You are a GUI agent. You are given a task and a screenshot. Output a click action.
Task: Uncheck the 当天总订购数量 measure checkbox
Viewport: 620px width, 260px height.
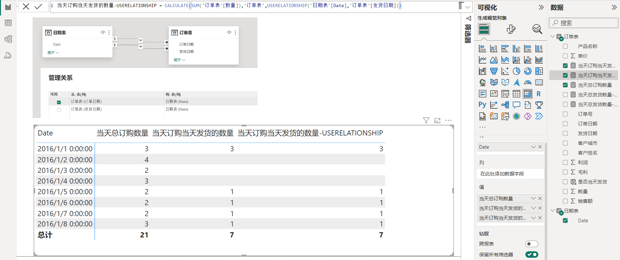click(x=565, y=85)
